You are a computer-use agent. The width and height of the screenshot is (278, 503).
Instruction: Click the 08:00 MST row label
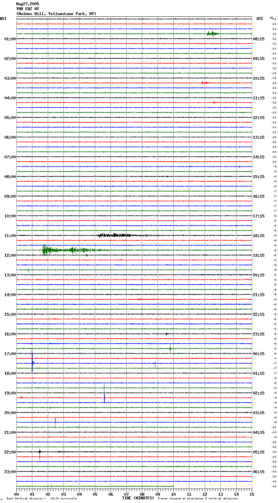(10, 177)
